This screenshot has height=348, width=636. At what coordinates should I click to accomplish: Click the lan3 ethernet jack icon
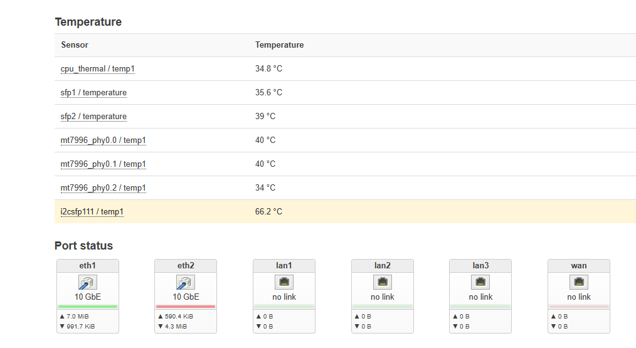(480, 282)
